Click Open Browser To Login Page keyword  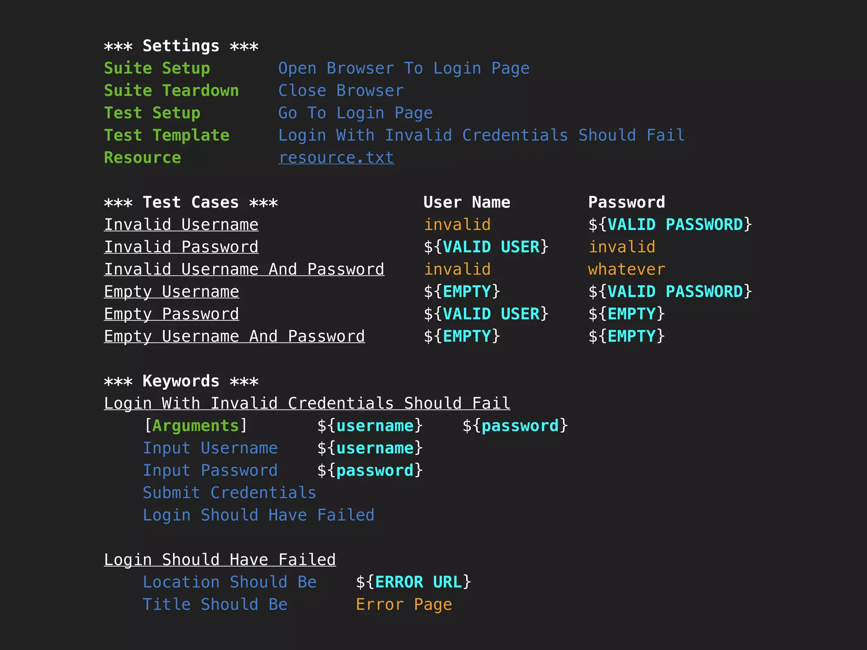[404, 68]
